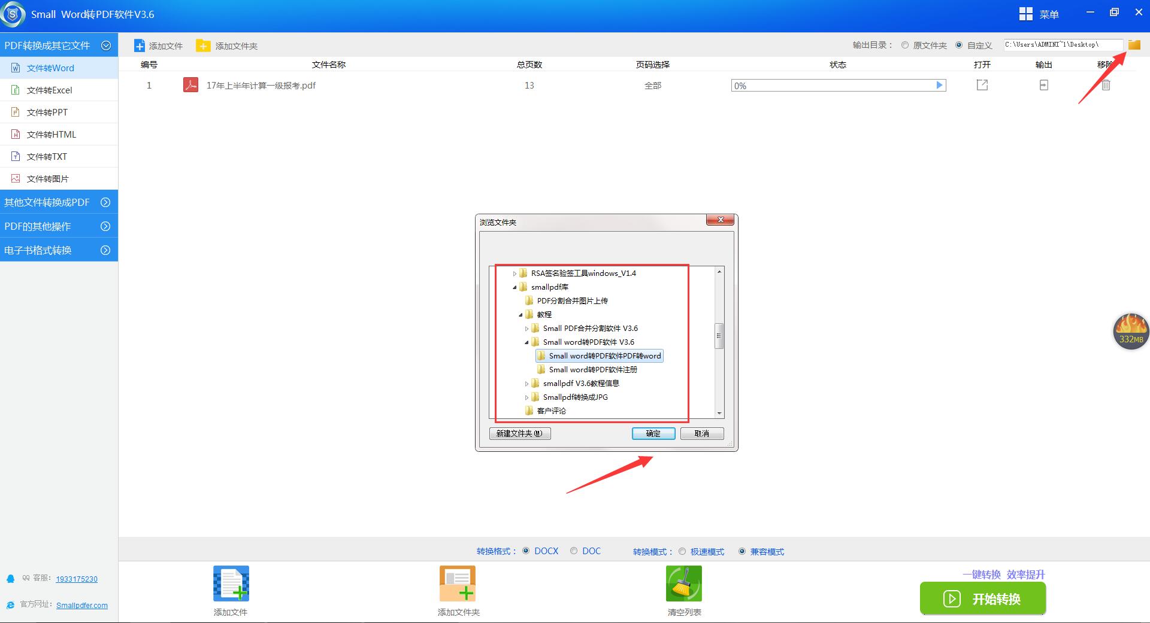The height and width of the screenshot is (623, 1150).
Task: Click the 0% conversion progress bar
Action: click(838, 86)
